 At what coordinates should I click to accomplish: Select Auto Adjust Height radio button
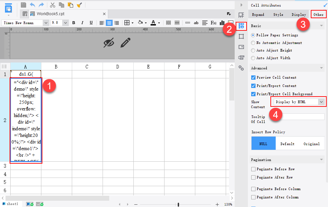tap(253, 50)
